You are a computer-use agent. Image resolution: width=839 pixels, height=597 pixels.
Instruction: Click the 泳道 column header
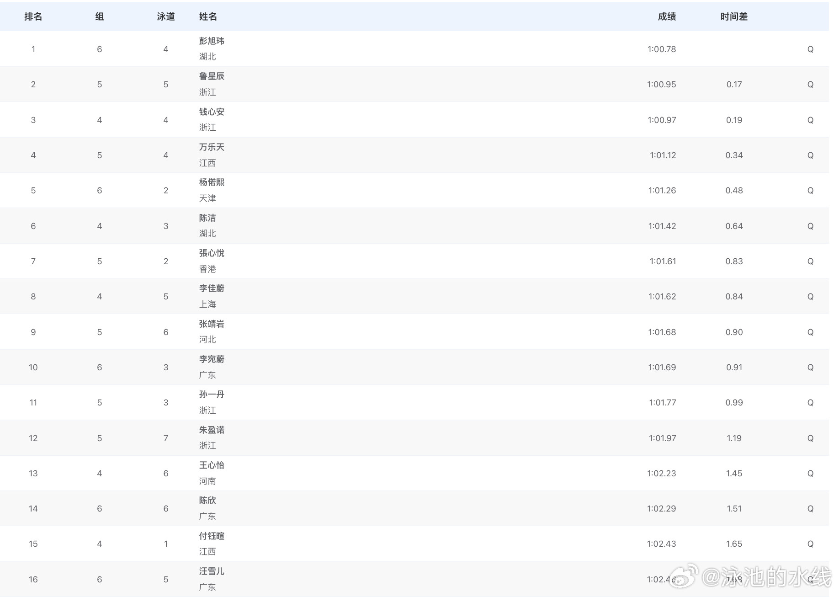[x=165, y=16]
